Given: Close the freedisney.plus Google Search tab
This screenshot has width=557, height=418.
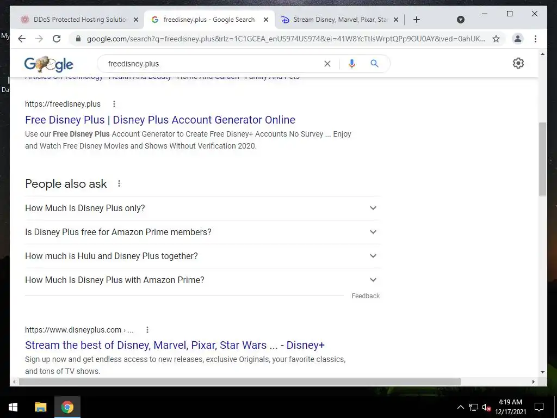Looking at the screenshot, I should click(x=265, y=20).
